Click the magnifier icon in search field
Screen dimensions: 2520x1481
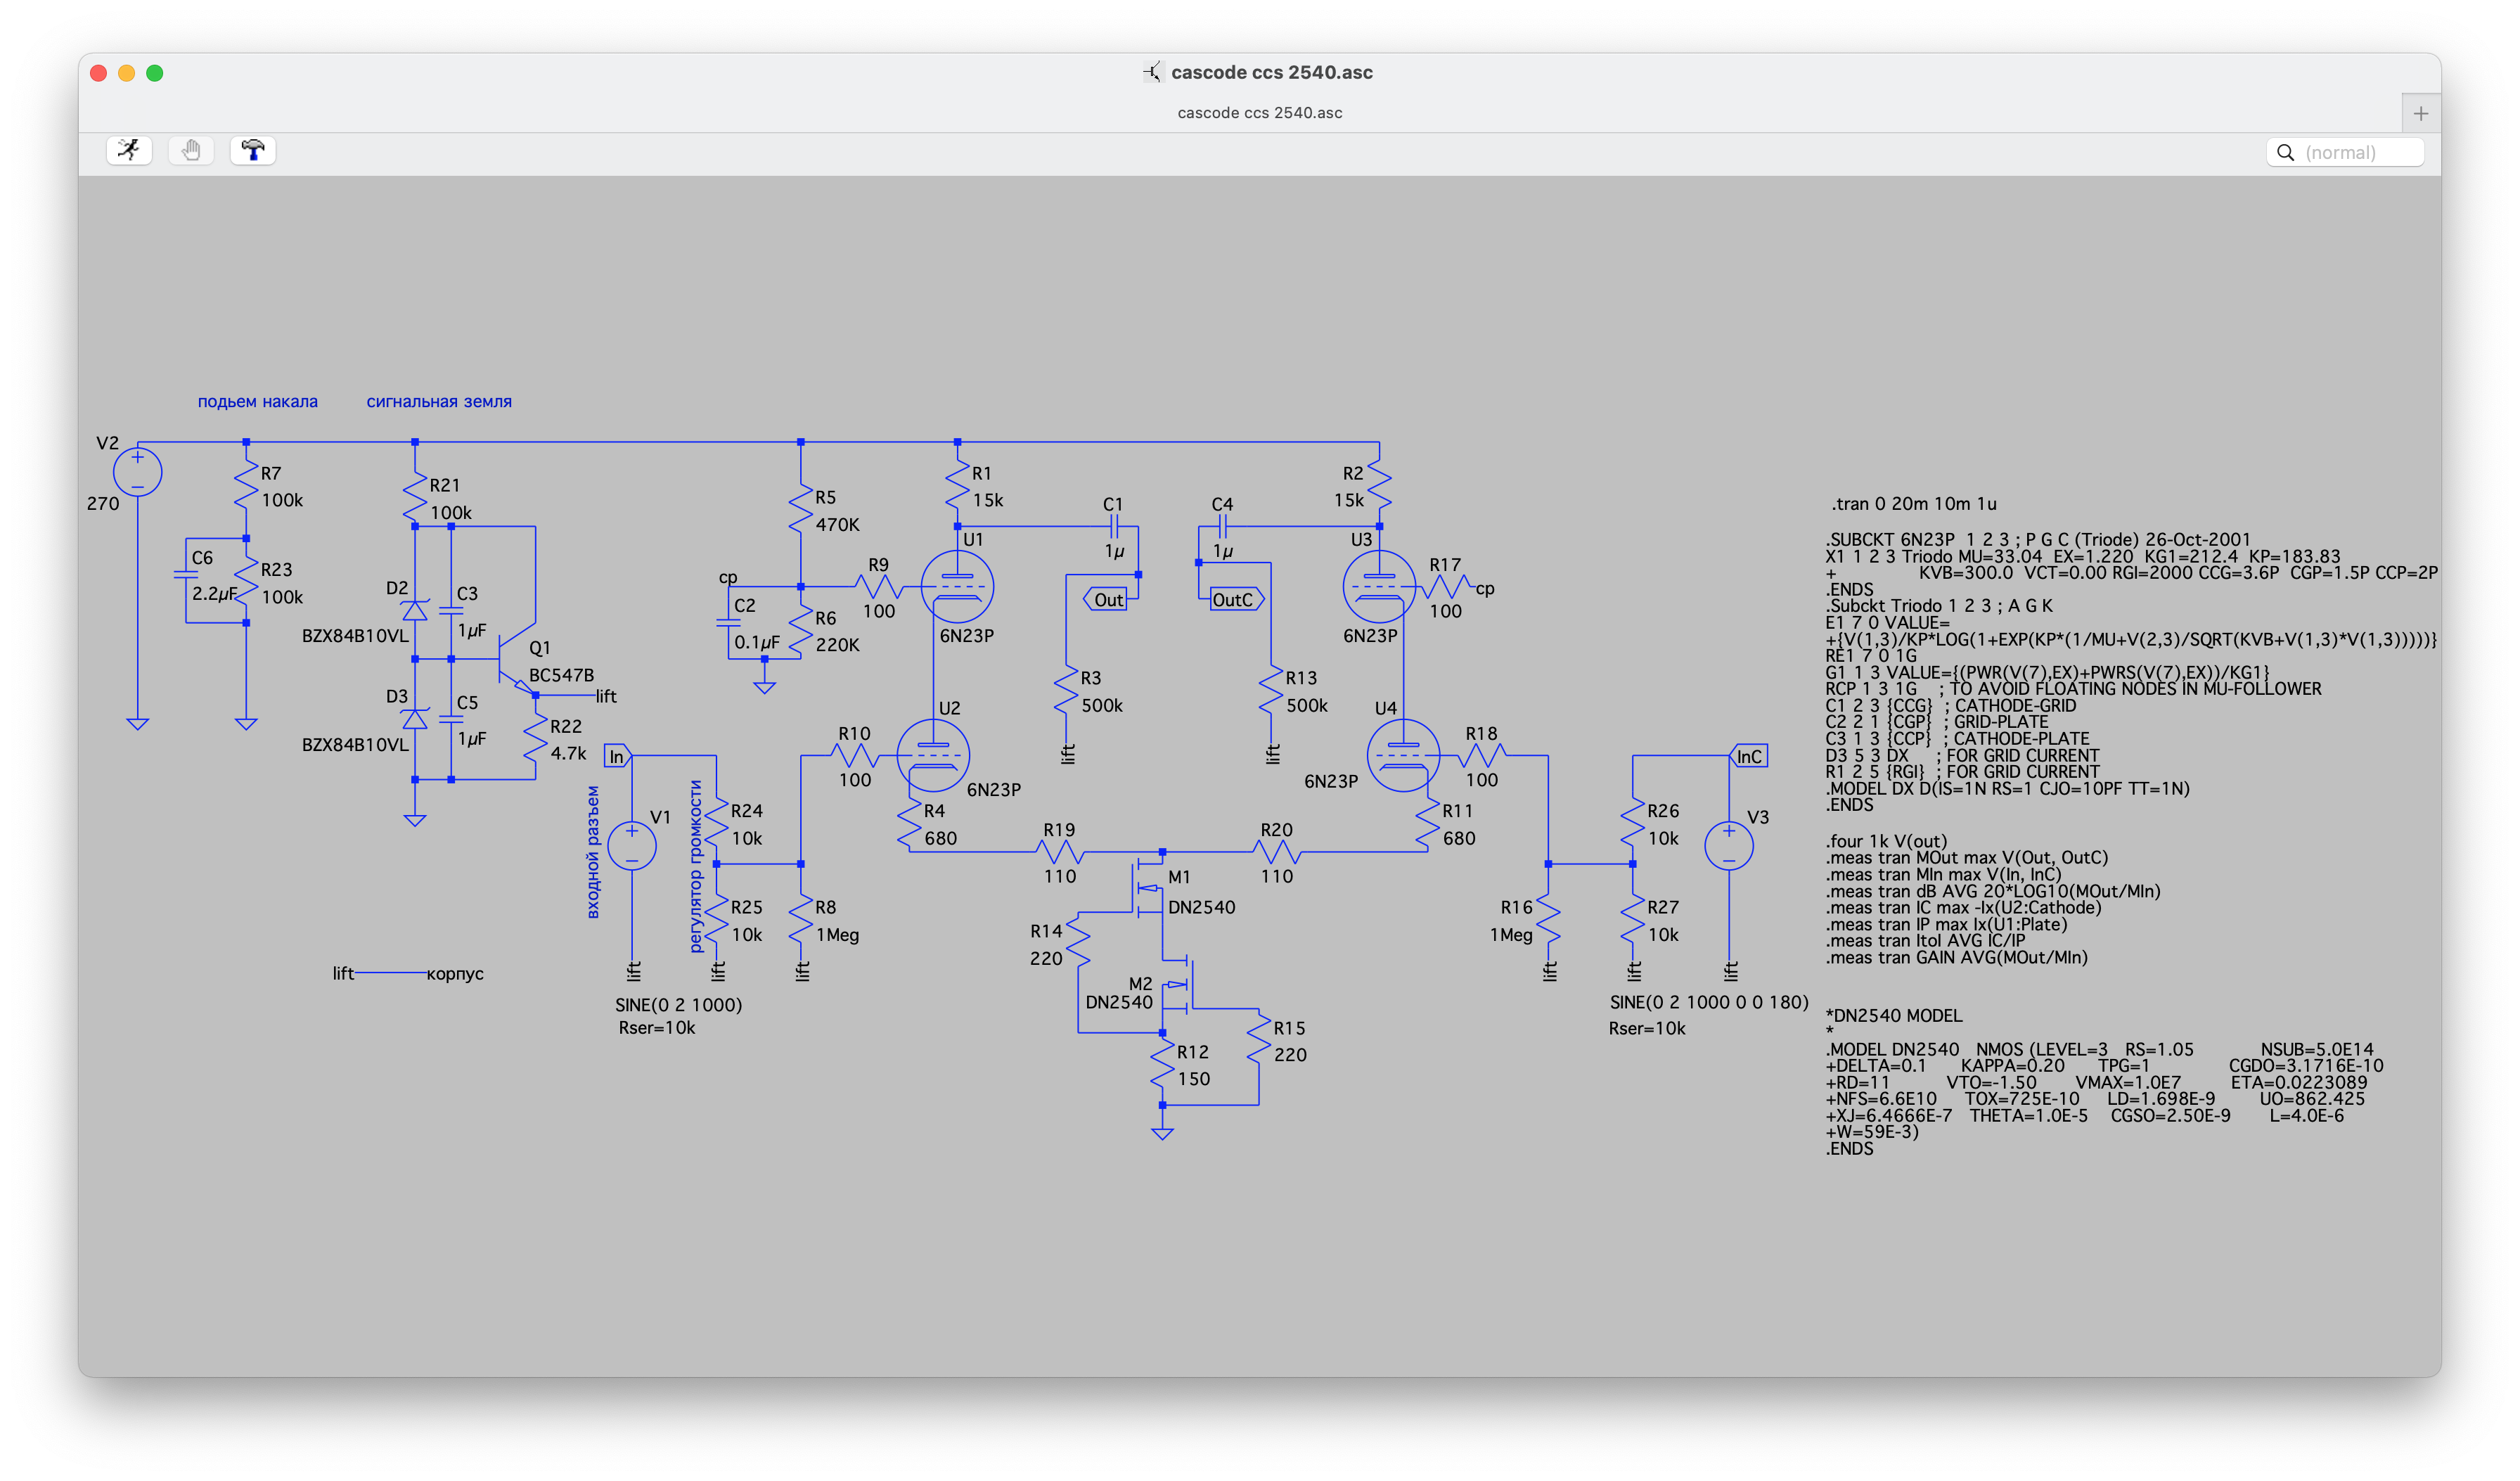click(2285, 152)
